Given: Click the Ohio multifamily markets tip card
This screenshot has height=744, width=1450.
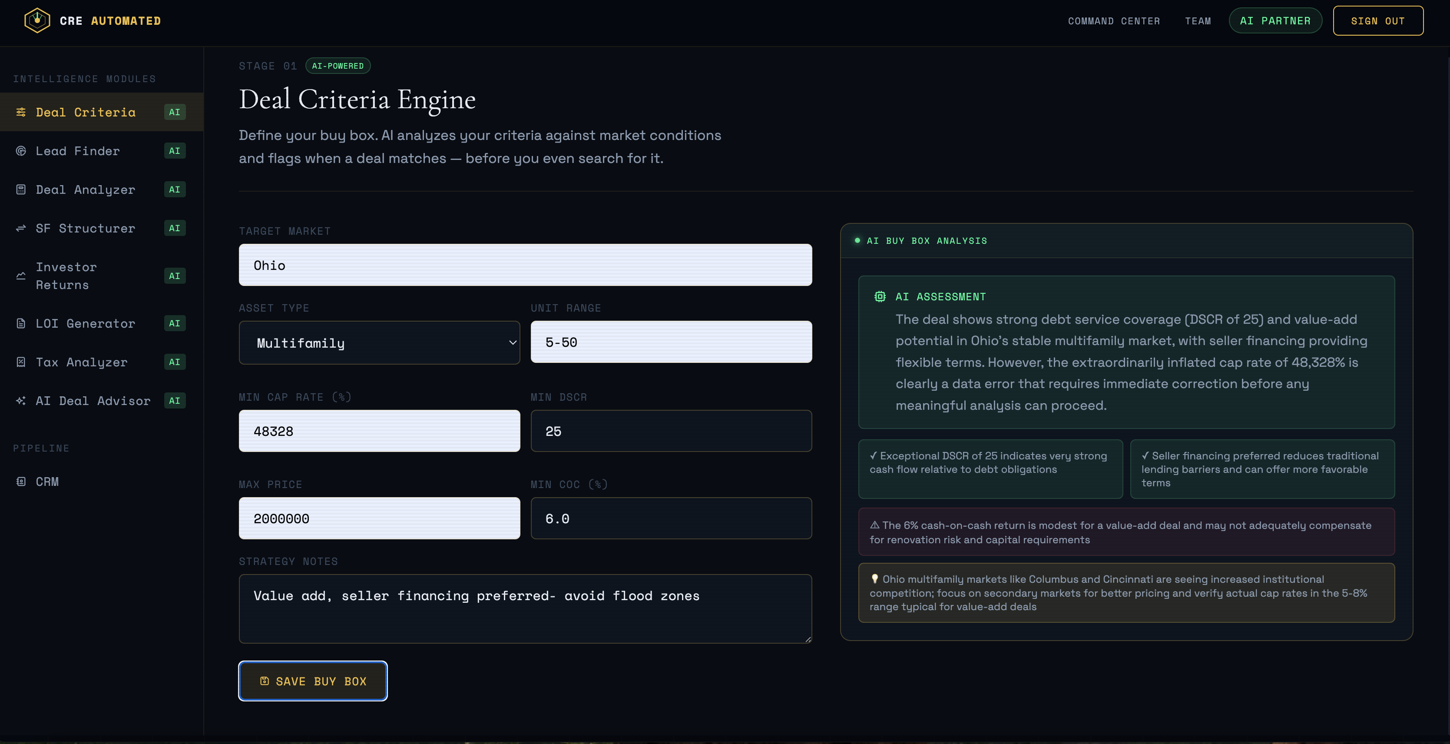Looking at the screenshot, I should point(1126,592).
